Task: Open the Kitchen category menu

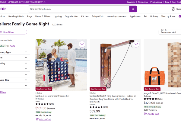Action: pyautogui.click(x=85, y=16)
